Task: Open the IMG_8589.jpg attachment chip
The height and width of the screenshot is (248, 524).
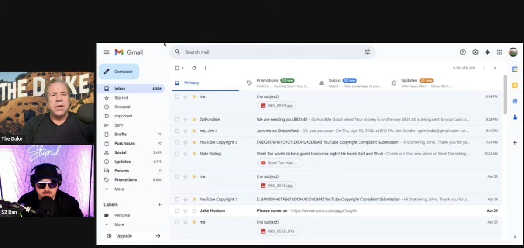Action: [x=277, y=106]
